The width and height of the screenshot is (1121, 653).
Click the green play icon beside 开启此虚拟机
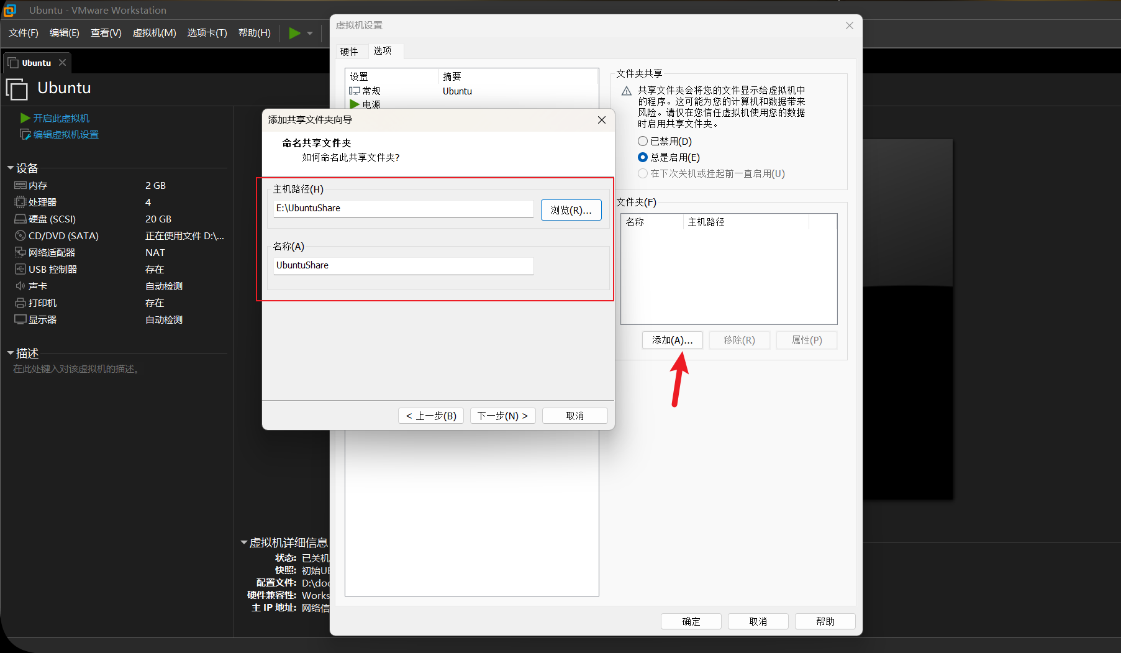(25, 118)
